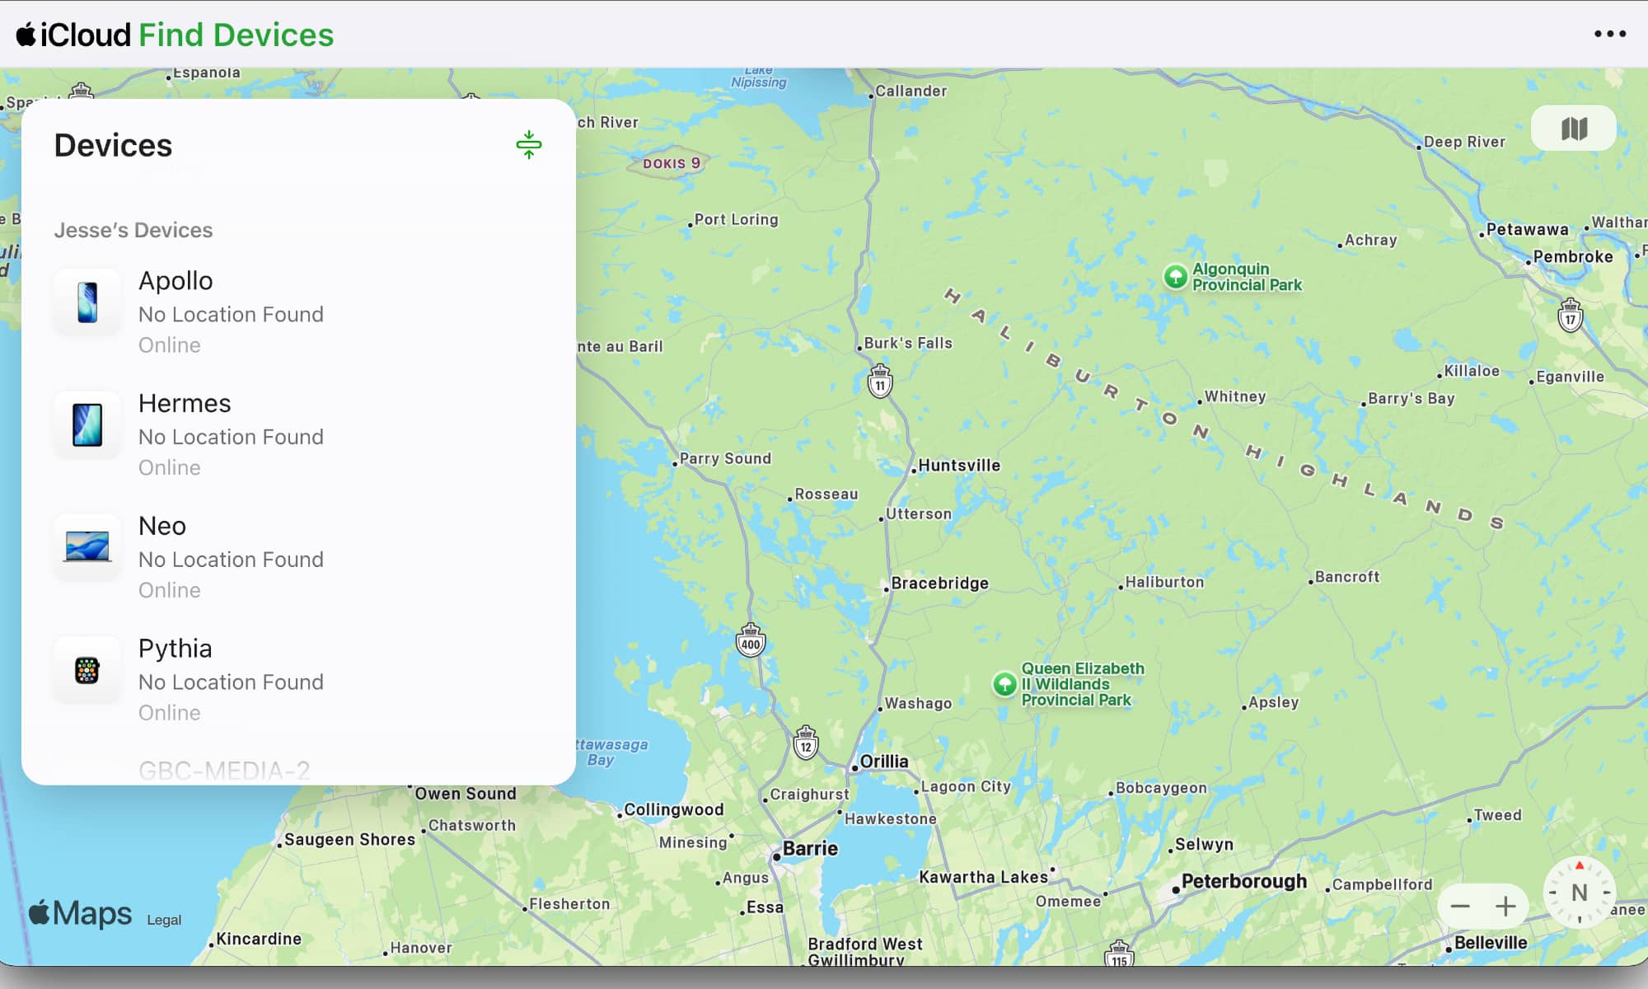The height and width of the screenshot is (989, 1648).
Task: Zoom out using the minus button
Action: pyautogui.click(x=1460, y=907)
